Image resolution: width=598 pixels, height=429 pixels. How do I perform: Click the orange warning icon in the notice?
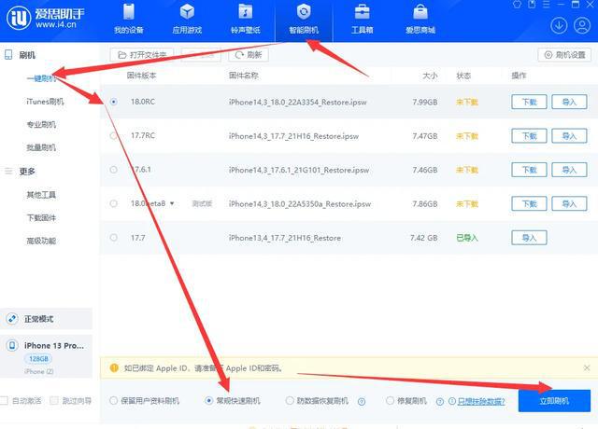coord(114,367)
